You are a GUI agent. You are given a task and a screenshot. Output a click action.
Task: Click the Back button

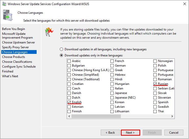click(110, 133)
